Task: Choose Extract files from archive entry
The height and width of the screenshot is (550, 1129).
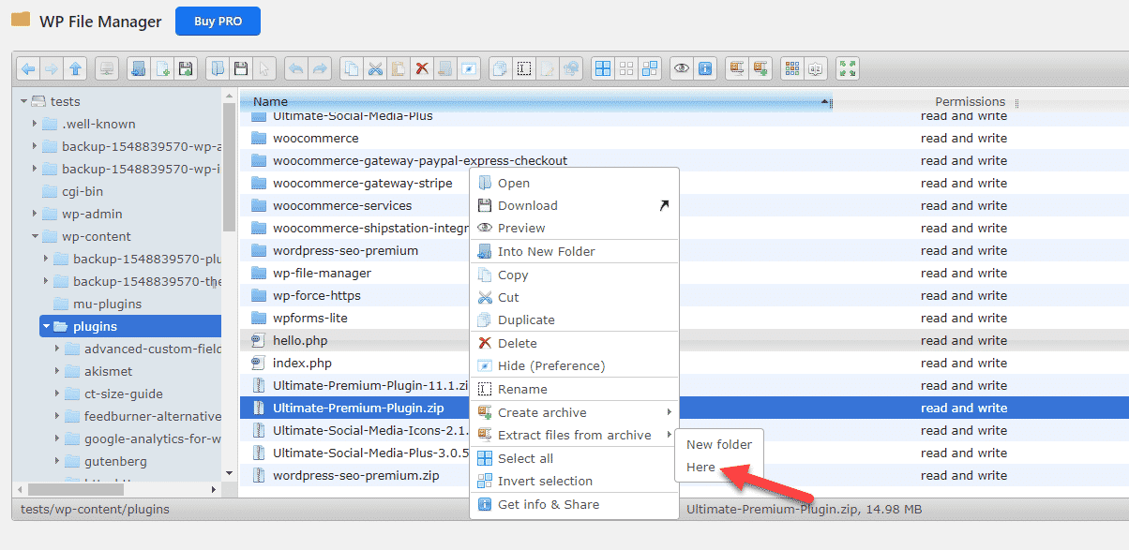Action: point(574,435)
